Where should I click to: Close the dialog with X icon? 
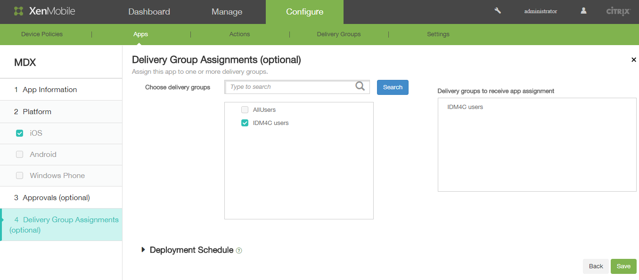pos(633,60)
